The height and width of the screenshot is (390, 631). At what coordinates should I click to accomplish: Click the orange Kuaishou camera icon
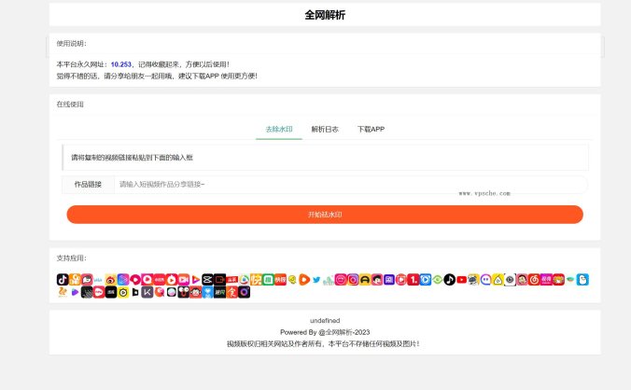click(75, 279)
